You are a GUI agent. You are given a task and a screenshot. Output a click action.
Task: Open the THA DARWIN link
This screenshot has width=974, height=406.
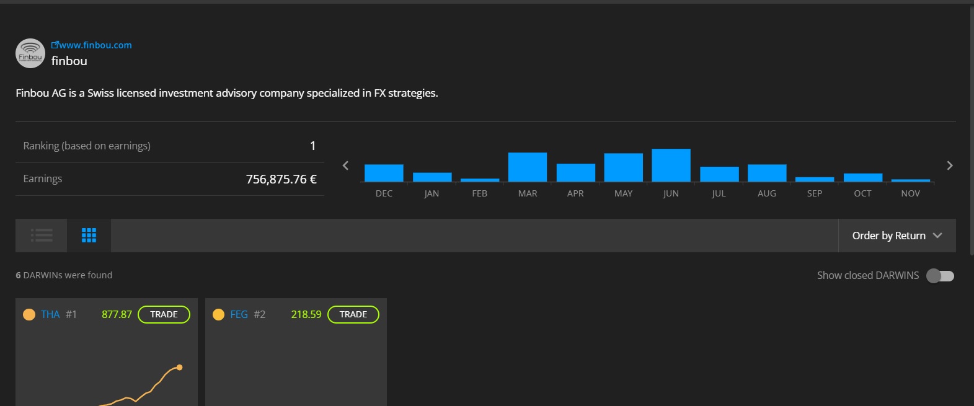click(50, 315)
